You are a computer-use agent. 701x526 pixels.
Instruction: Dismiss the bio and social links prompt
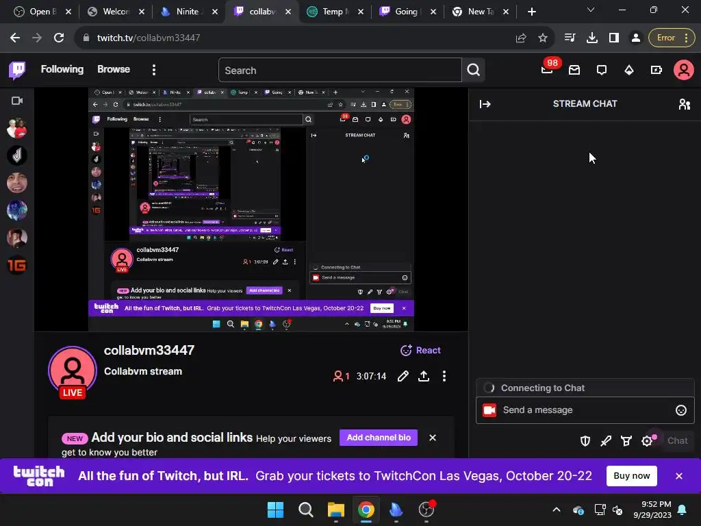[433, 438]
